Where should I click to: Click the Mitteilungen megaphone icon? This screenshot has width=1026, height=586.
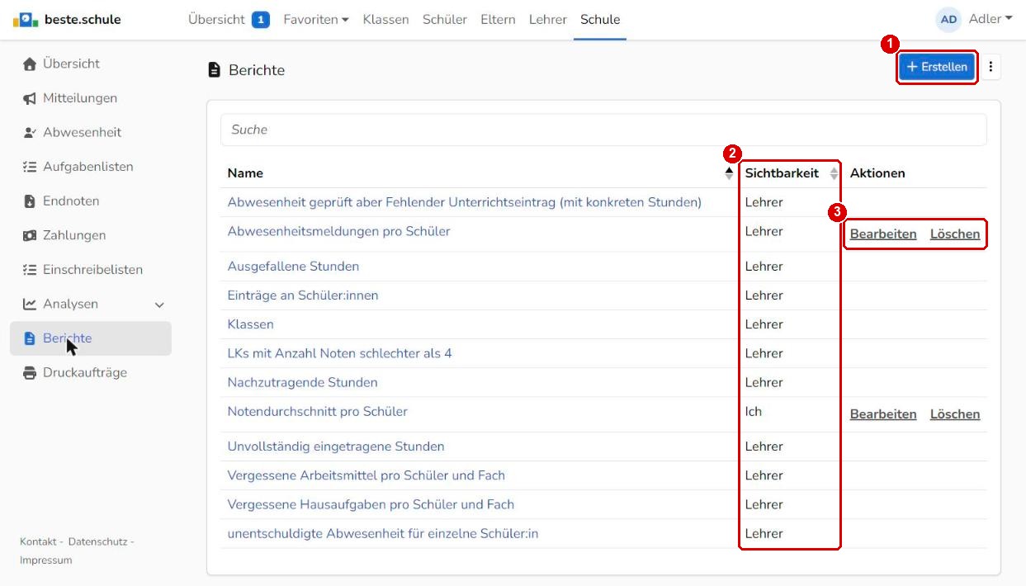[30, 98]
